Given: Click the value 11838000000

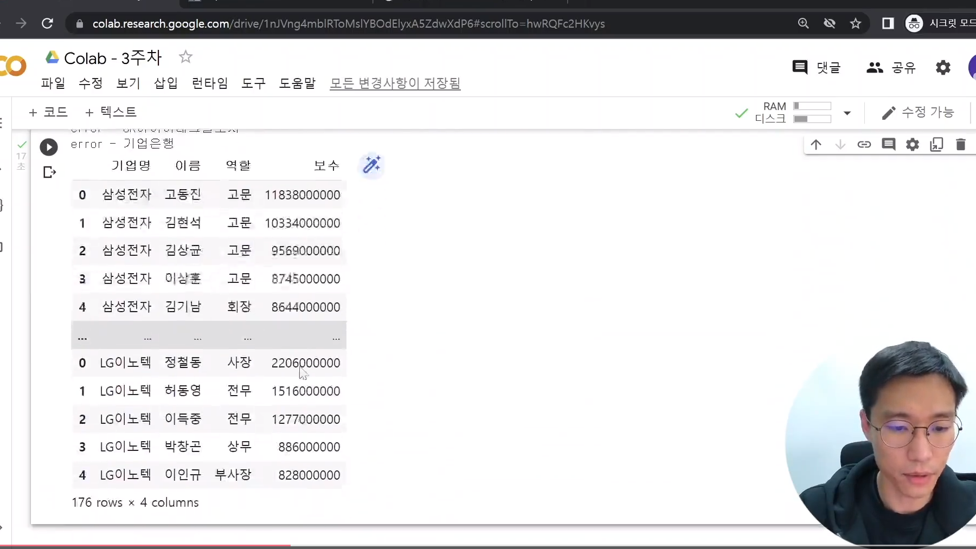Looking at the screenshot, I should point(303,195).
